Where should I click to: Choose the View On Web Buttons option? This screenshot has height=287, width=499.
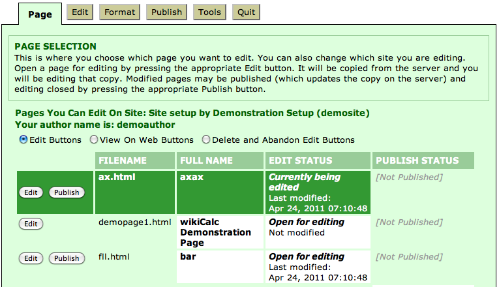click(x=93, y=140)
